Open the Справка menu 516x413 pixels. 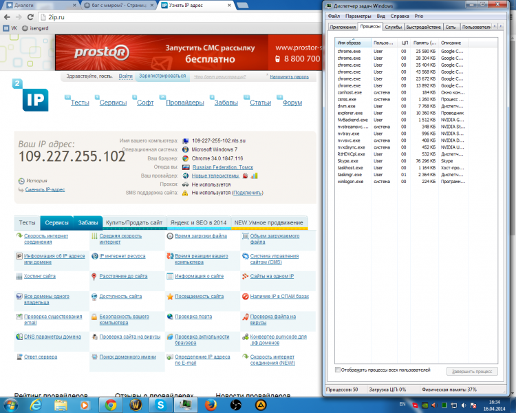(400, 16)
